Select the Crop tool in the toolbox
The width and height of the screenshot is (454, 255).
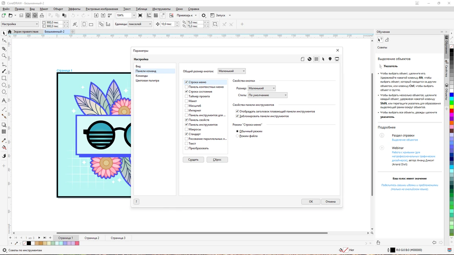click(4, 49)
